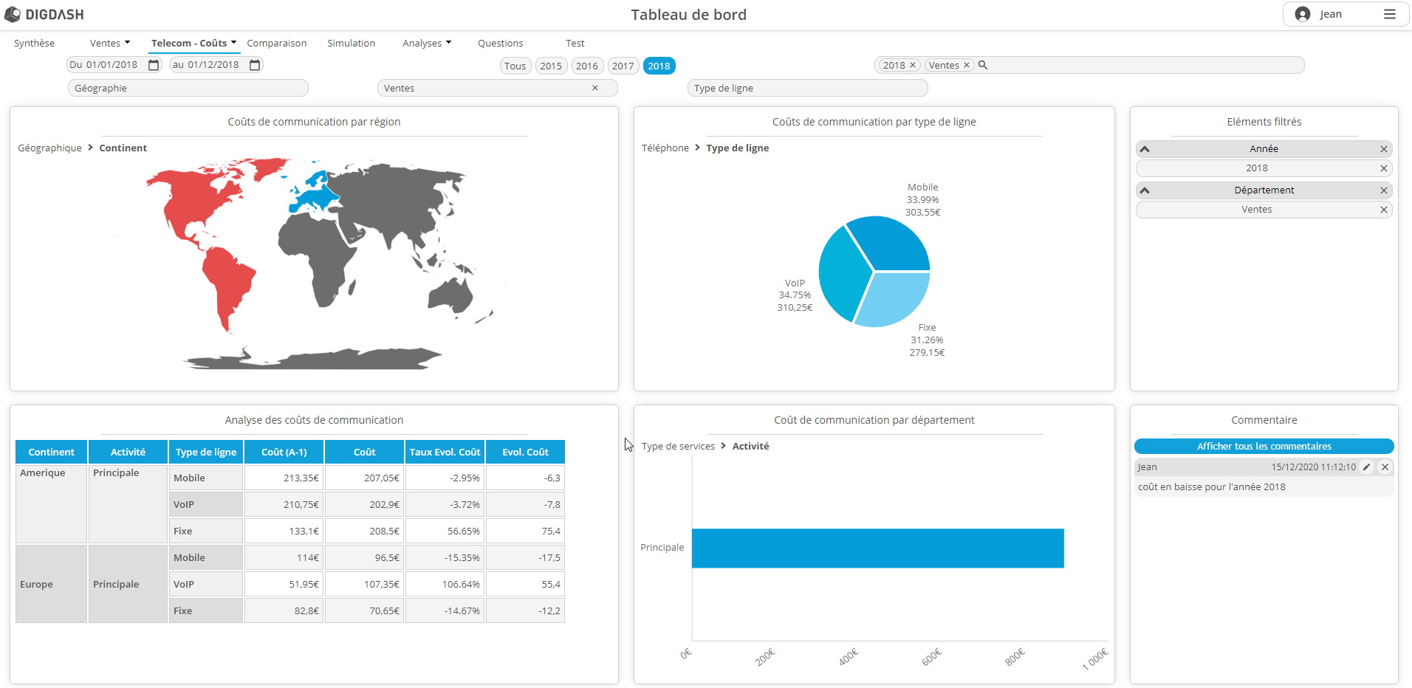The image size is (1412, 688).
Task: Click the DigDash logo icon
Action: 12,14
